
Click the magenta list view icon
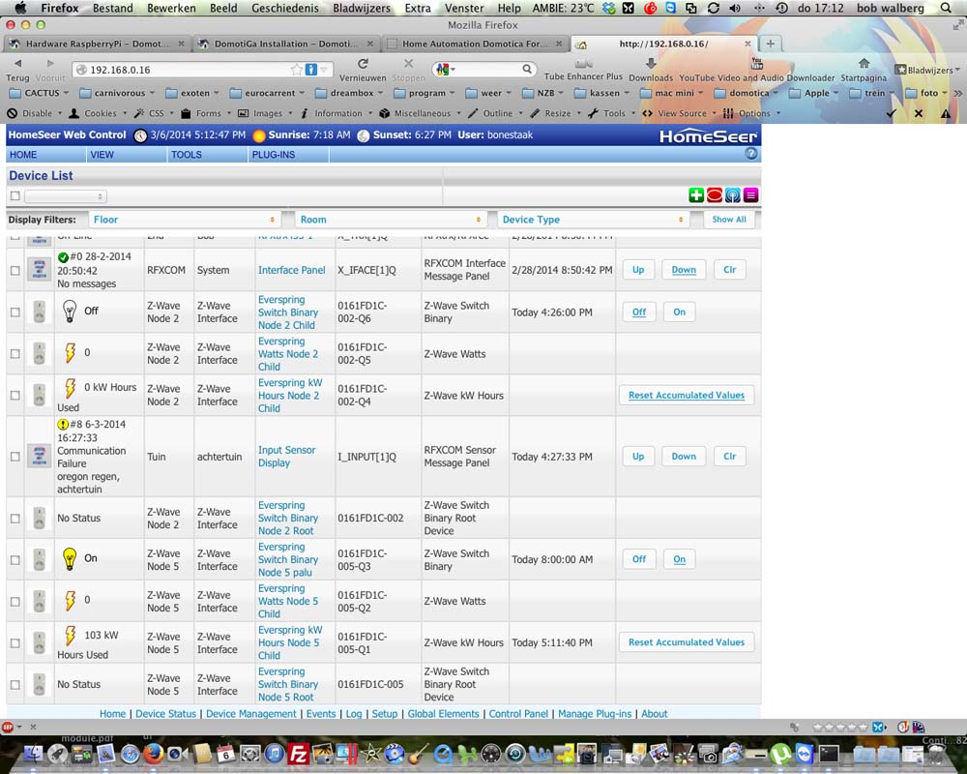tap(750, 195)
